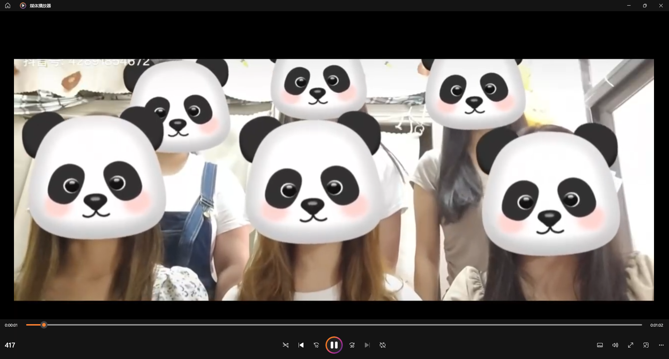Skip to the next track
Screen dimensions: 669x359
[367, 345]
